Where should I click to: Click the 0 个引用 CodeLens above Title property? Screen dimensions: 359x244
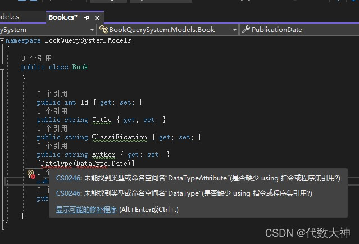point(52,111)
